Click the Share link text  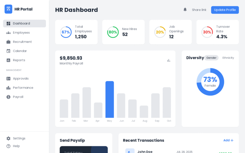tap(199, 10)
